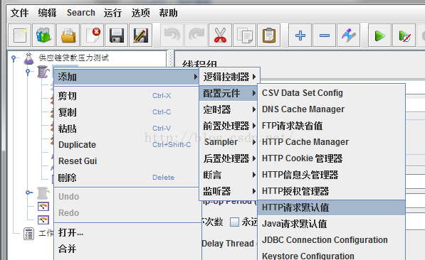Open the 文件 menu
The image size is (425, 260).
click(19, 13)
